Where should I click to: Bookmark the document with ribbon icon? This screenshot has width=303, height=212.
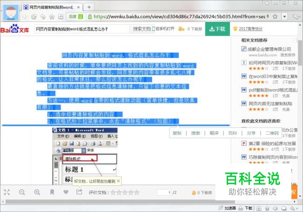click(x=52, y=192)
